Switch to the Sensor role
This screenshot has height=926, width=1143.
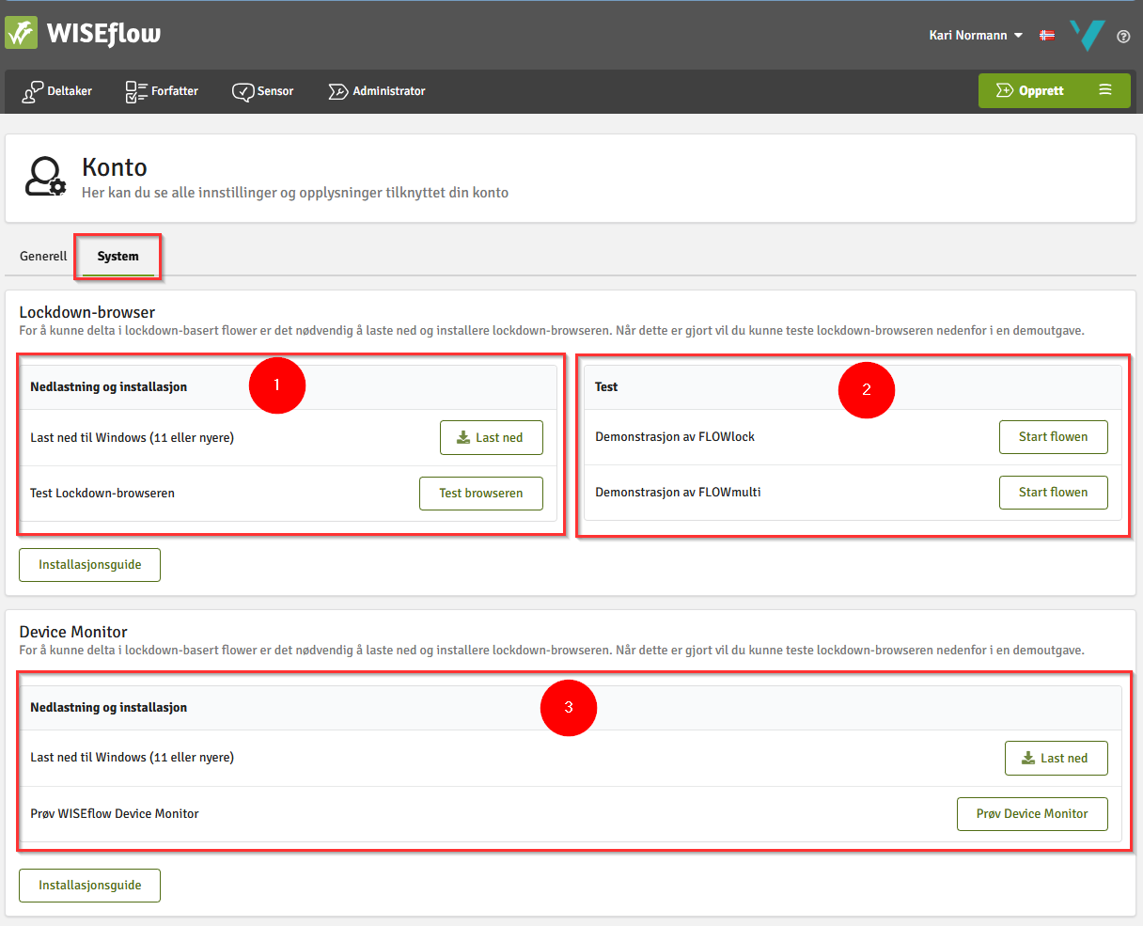pyautogui.click(x=263, y=91)
